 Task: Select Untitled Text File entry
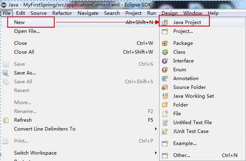coord(202,123)
